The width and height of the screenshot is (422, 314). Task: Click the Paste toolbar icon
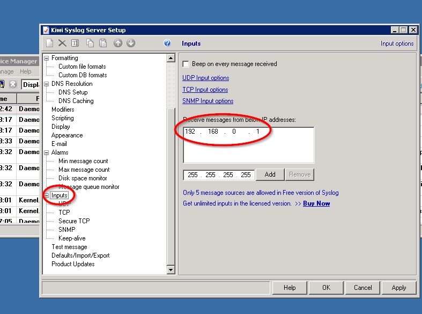coord(103,43)
